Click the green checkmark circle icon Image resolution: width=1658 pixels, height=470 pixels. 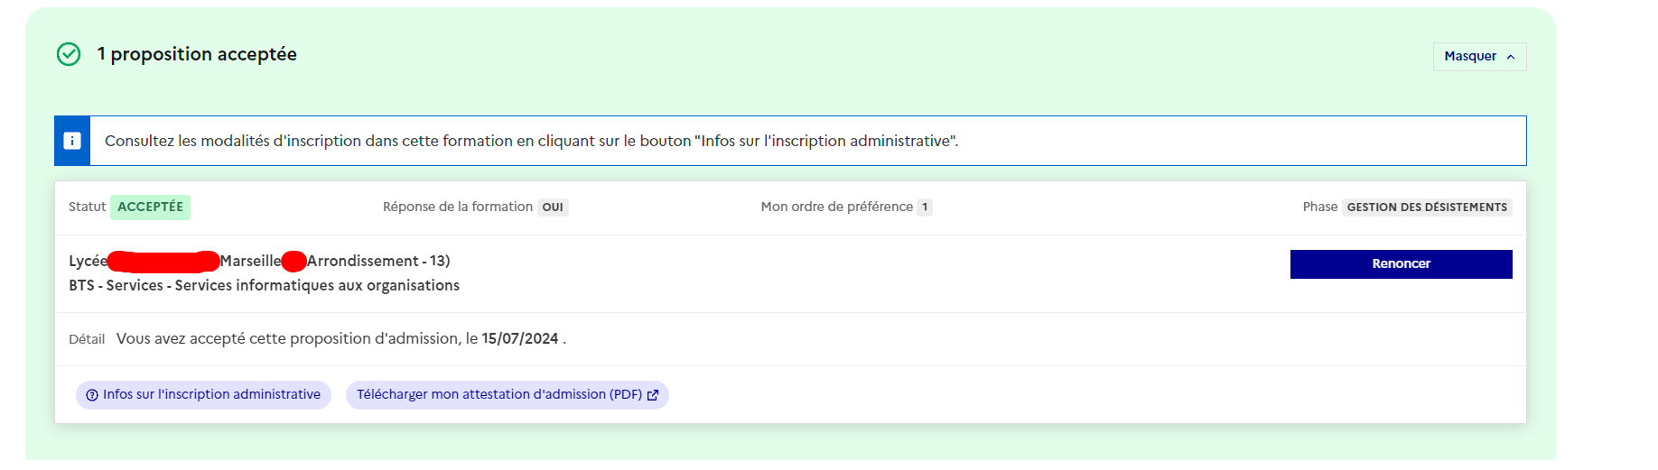[69, 55]
